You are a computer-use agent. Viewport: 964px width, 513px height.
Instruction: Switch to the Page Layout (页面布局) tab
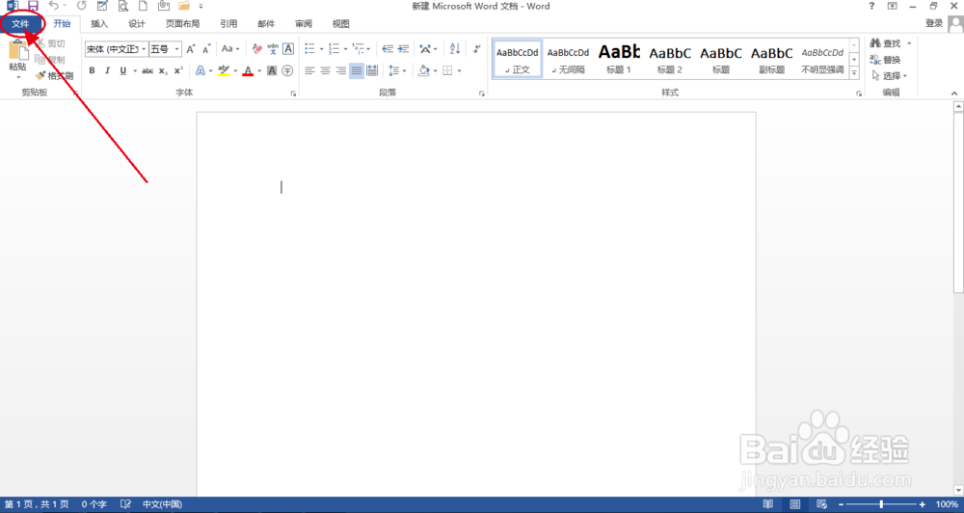[182, 24]
